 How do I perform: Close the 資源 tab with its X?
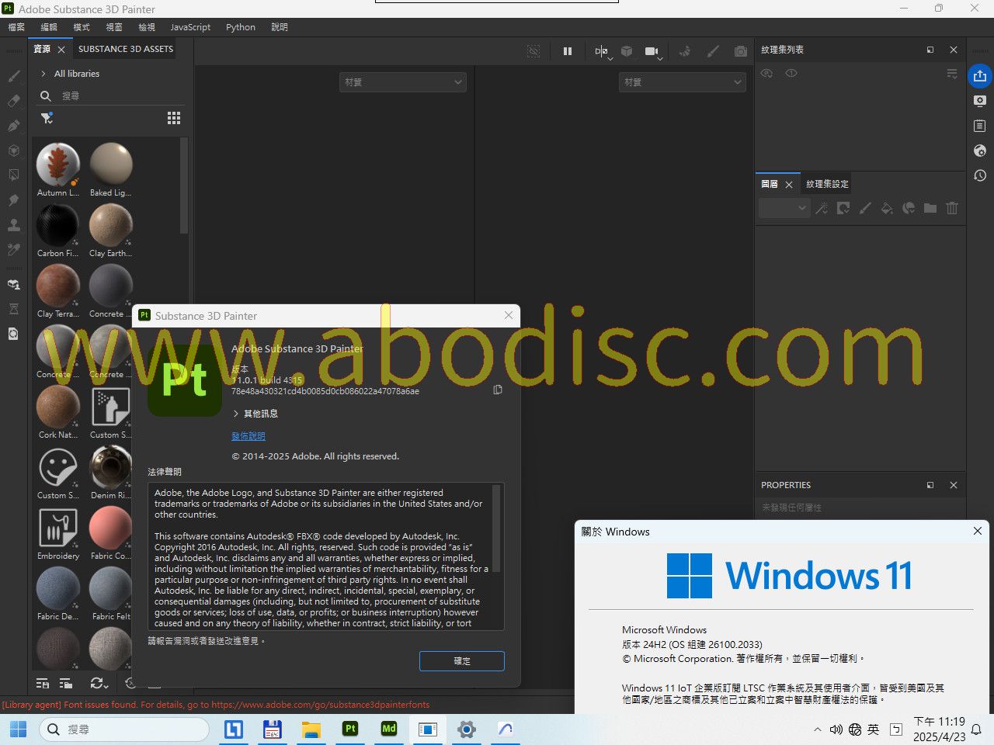(61, 49)
